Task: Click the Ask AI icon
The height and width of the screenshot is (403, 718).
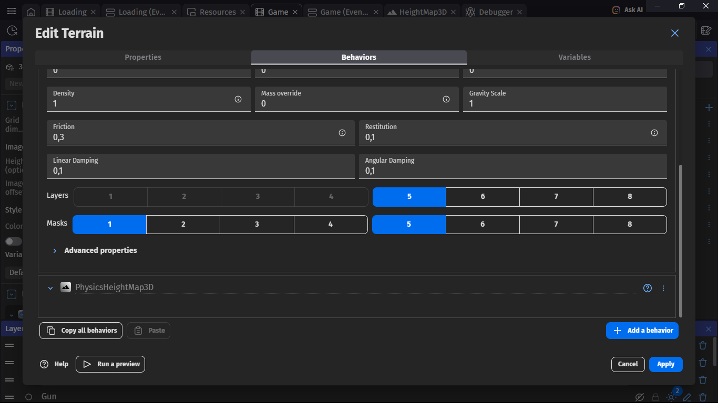Action: 617,10
